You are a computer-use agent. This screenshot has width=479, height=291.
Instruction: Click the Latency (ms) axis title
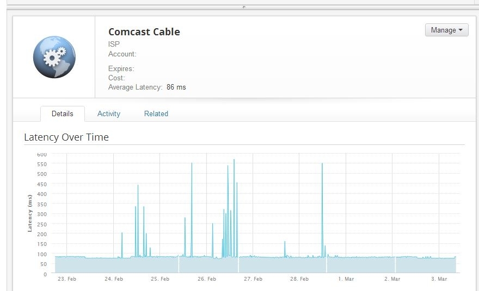[x=29, y=213]
